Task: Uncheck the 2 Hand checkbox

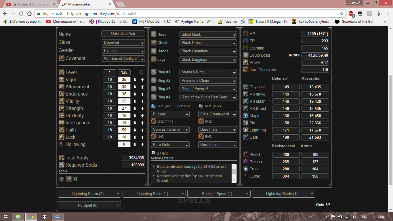Action: [154, 153]
